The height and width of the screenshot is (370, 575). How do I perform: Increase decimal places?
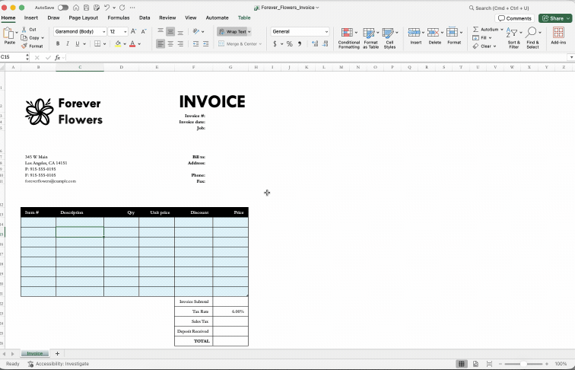[x=315, y=43]
